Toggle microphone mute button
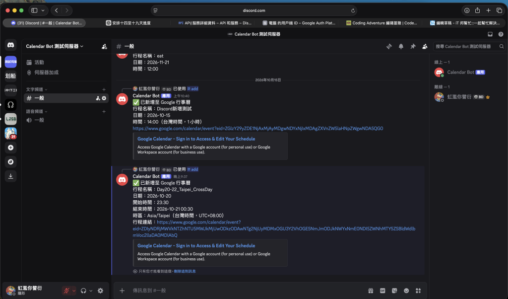508x299 pixels. [66, 291]
